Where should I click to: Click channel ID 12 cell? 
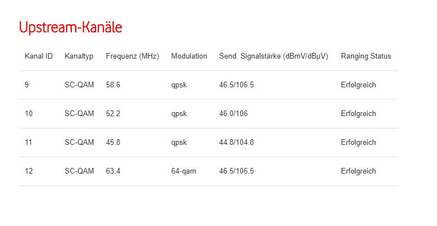[29, 171]
